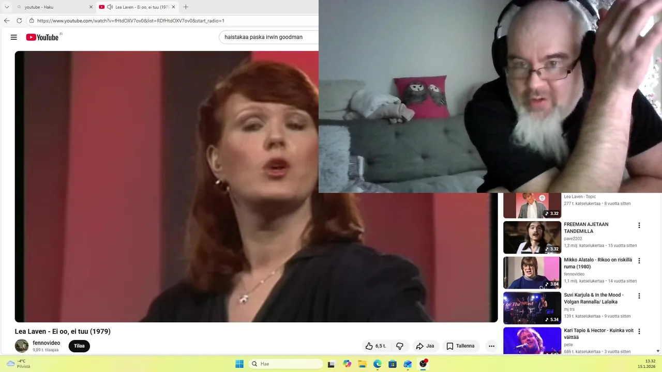Open Task View on the taskbar

pyautogui.click(x=332, y=364)
